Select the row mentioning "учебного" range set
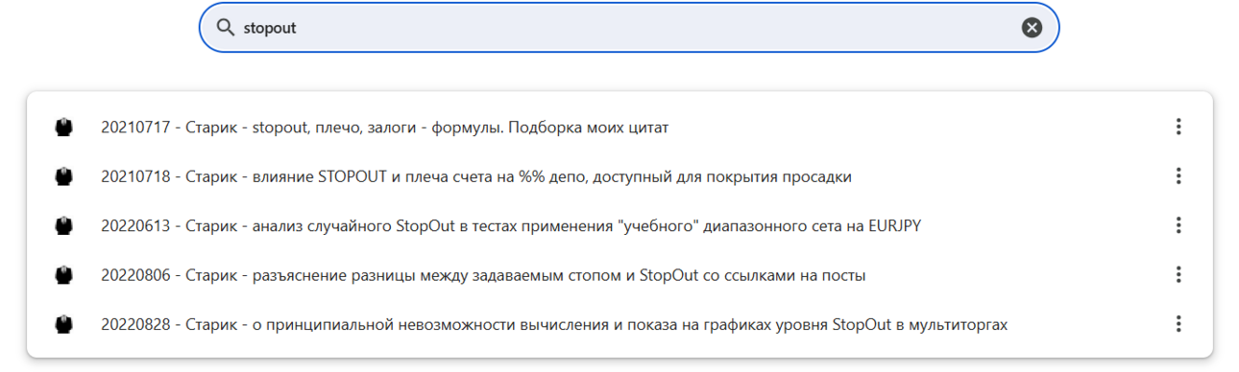Viewport: 1239px width, 372px height. (619, 226)
